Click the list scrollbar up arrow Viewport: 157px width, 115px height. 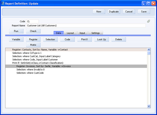pos(149,49)
